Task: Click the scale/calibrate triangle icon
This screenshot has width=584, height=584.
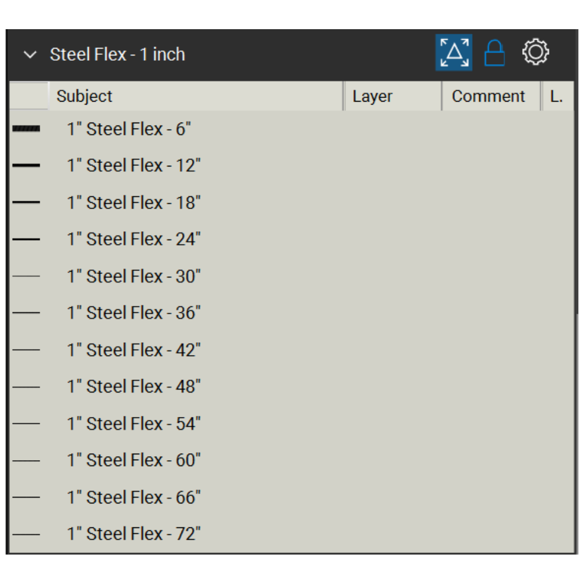Action: [x=454, y=53]
